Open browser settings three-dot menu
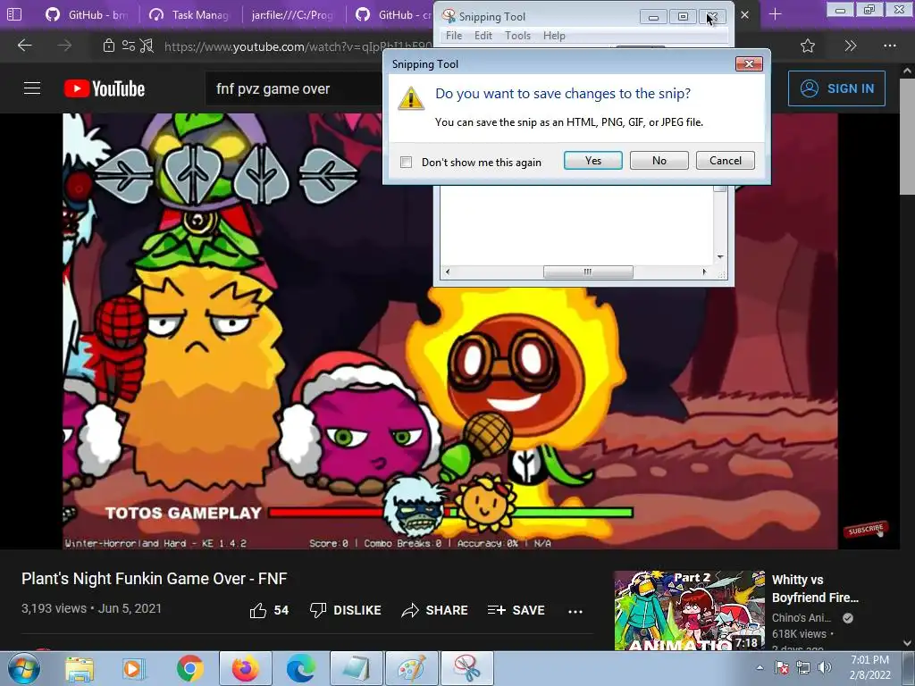This screenshot has width=915, height=686. [x=889, y=46]
